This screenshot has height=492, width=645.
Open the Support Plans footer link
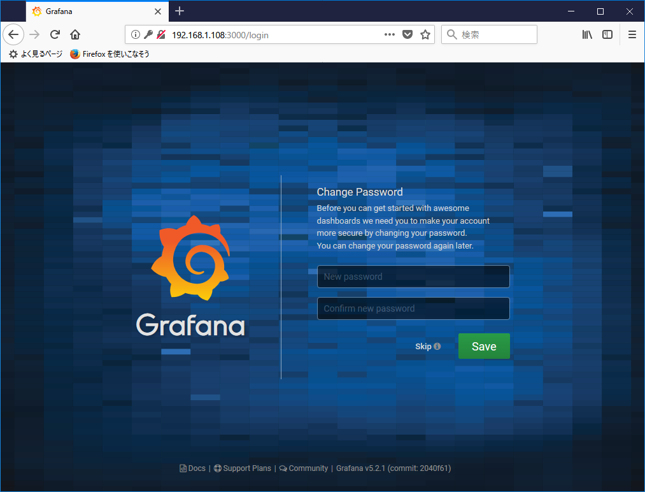coord(243,468)
